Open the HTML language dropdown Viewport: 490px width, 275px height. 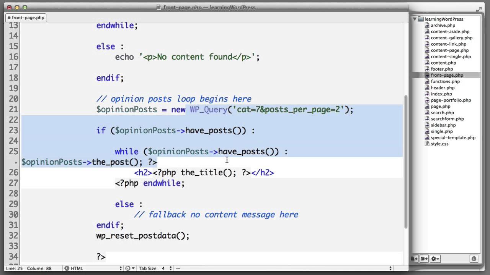(x=94, y=269)
